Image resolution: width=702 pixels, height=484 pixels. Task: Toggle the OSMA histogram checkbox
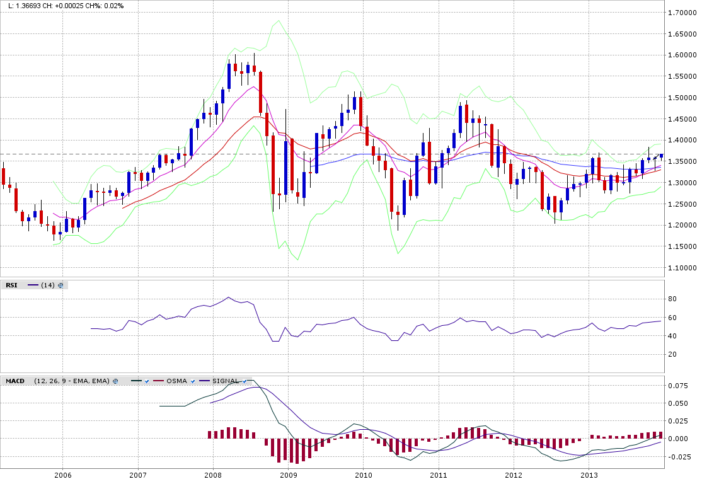click(x=192, y=381)
